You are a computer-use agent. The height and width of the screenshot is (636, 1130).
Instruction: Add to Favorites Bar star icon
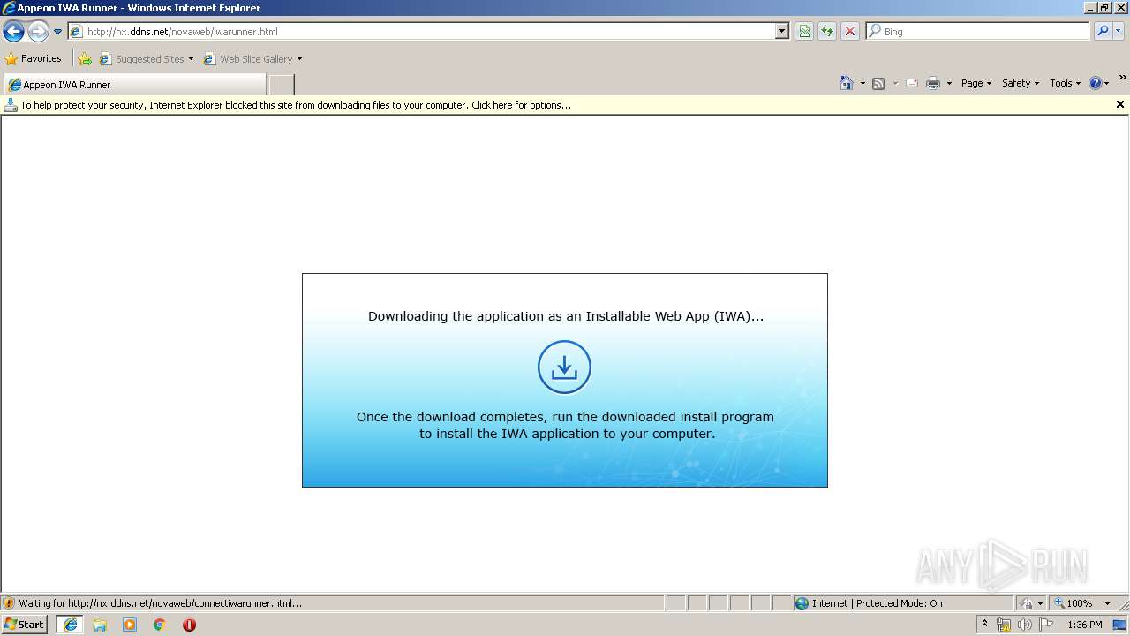pyautogui.click(x=85, y=59)
